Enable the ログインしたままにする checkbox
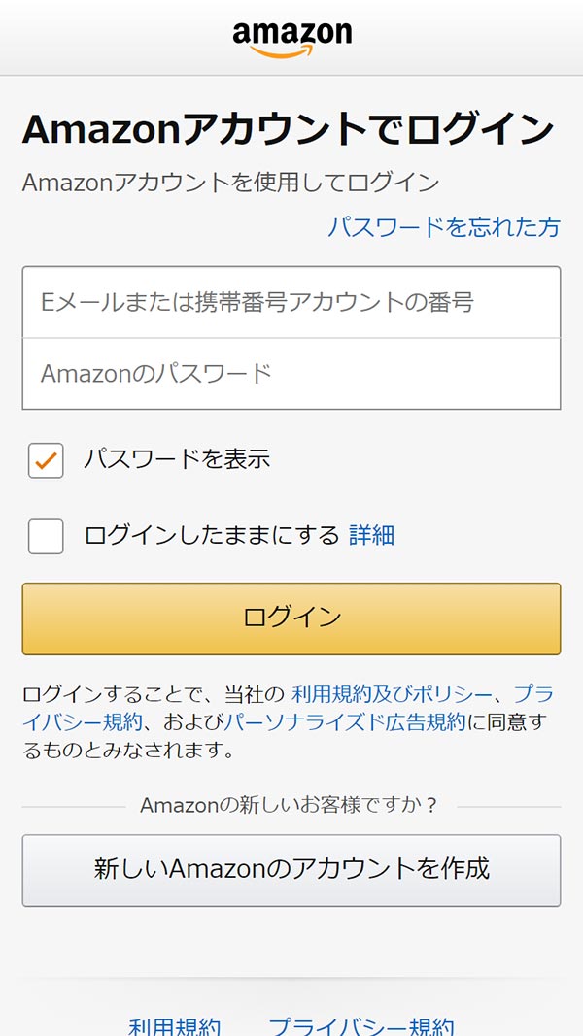The width and height of the screenshot is (583, 1036). (x=46, y=536)
